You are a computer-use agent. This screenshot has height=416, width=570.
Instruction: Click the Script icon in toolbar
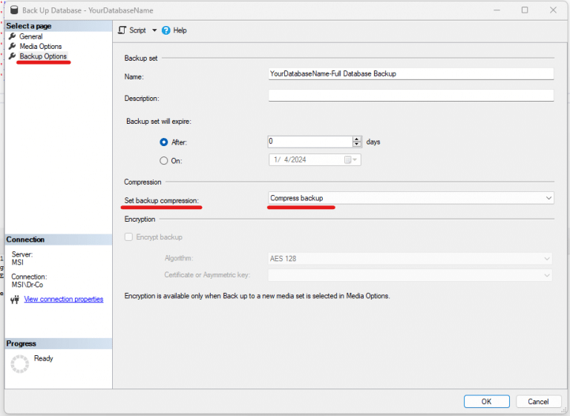coord(122,30)
